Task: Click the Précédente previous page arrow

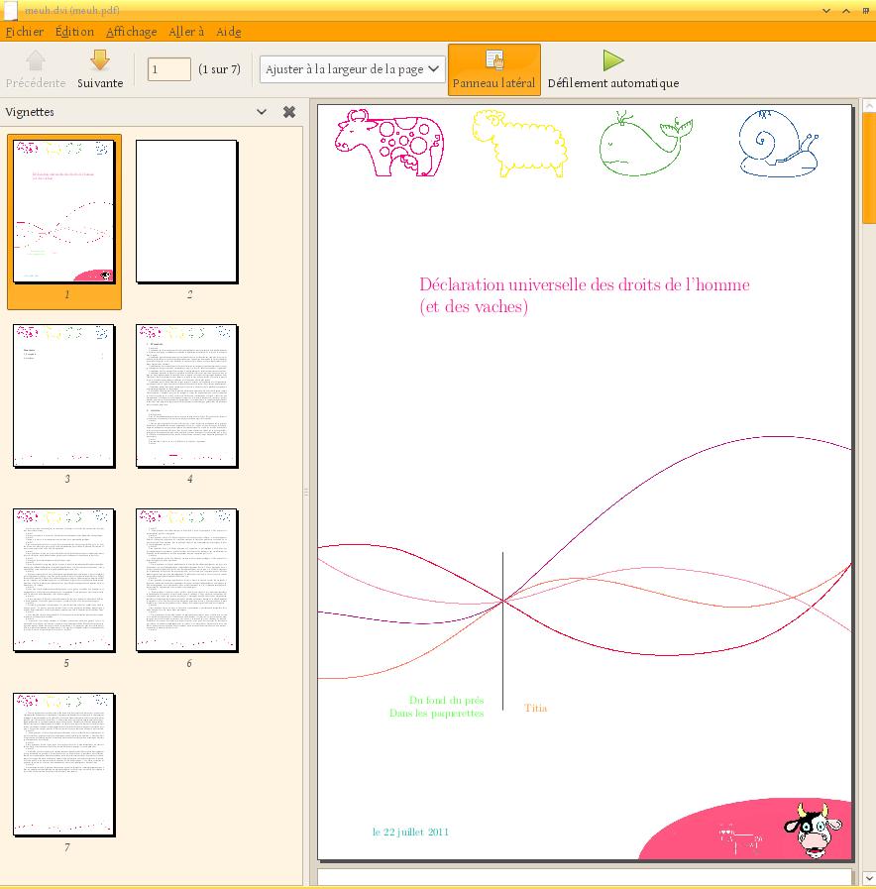Action: coord(36,68)
